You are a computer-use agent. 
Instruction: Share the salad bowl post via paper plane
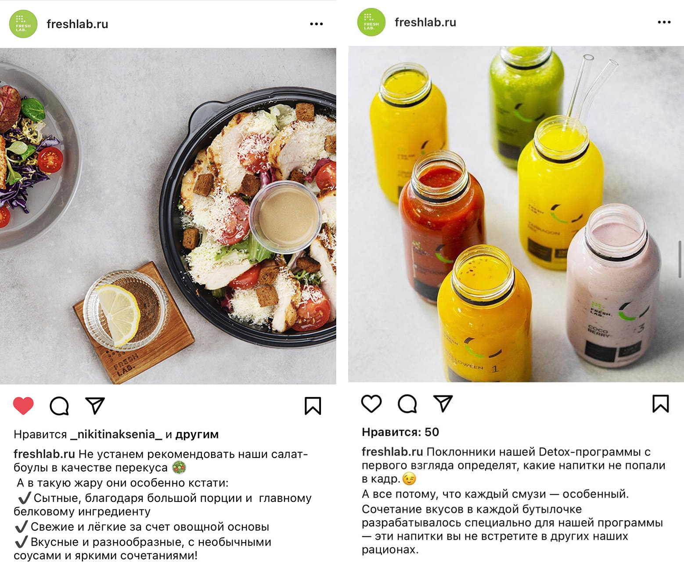pos(95,406)
